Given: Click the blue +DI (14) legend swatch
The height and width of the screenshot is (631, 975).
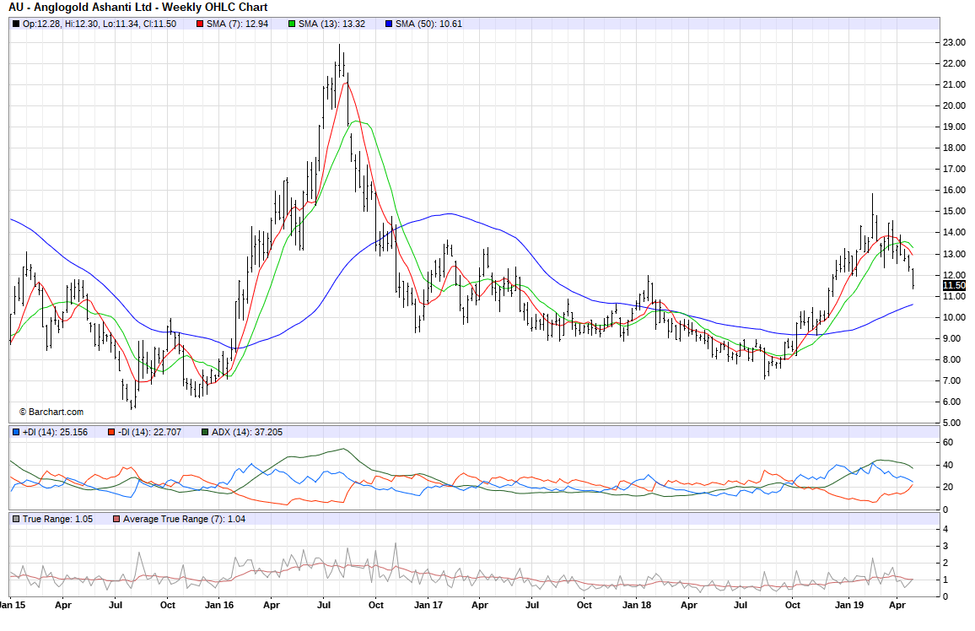Looking at the screenshot, I should [16, 432].
